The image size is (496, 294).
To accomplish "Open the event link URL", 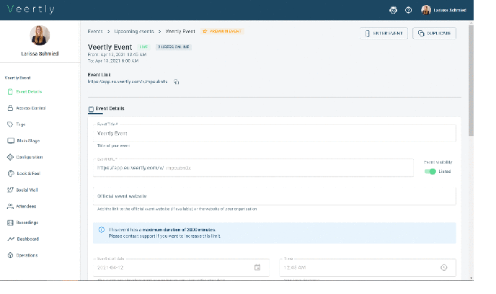I will click(128, 81).
